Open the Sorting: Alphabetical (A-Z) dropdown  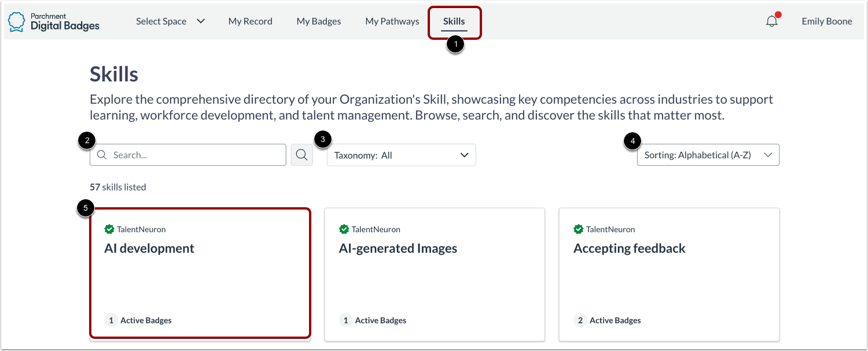708,155
